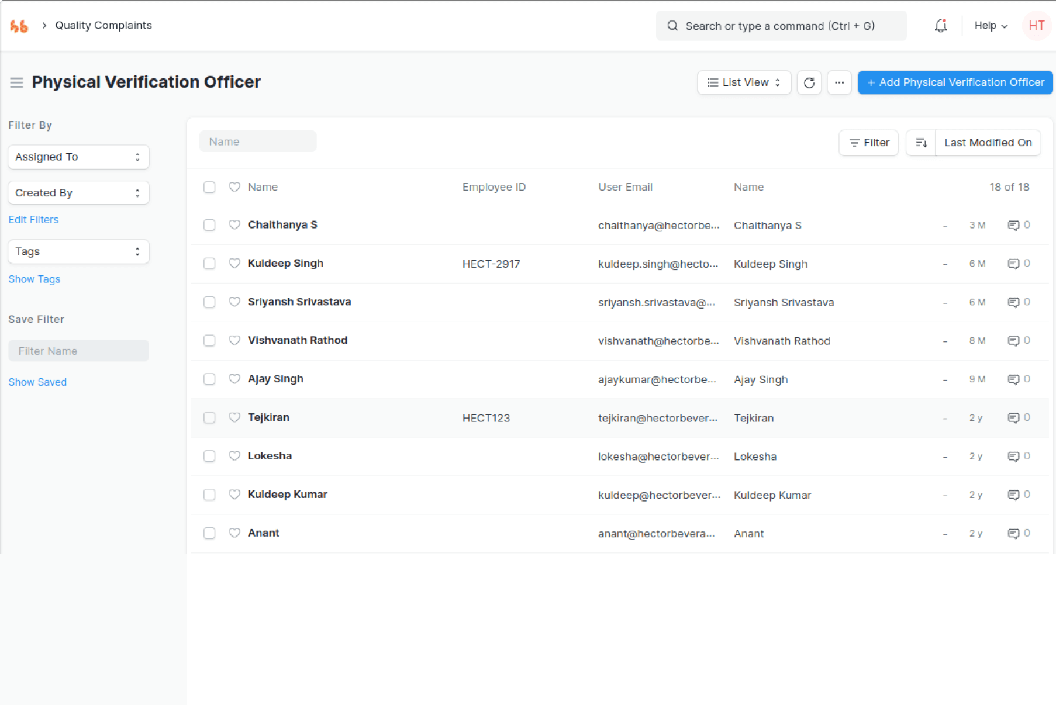Like the Kuldeep Singh row heart
The image size is (1056, 705).
coord(234,263)
